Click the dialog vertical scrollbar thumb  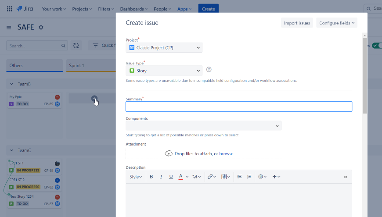pyautogui.click(x=365, y=75)
